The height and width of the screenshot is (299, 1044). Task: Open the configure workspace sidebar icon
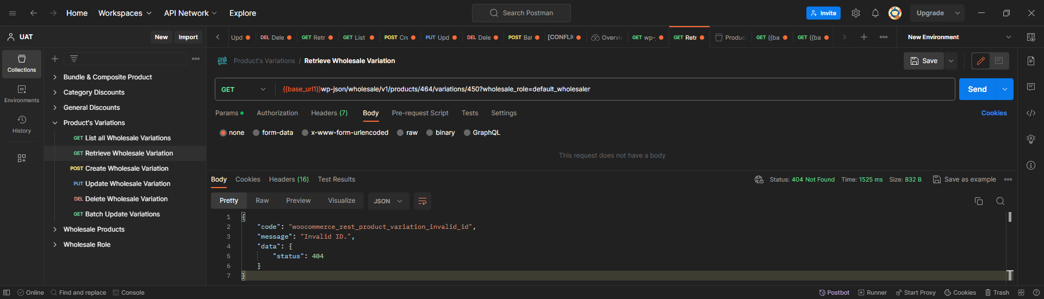coord(22,158)
